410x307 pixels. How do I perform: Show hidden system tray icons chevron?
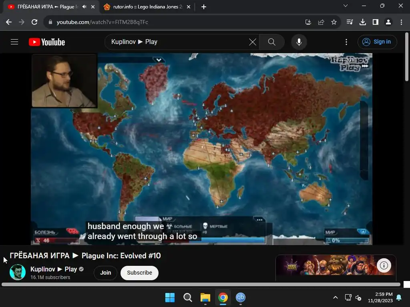tap(336, 297)
